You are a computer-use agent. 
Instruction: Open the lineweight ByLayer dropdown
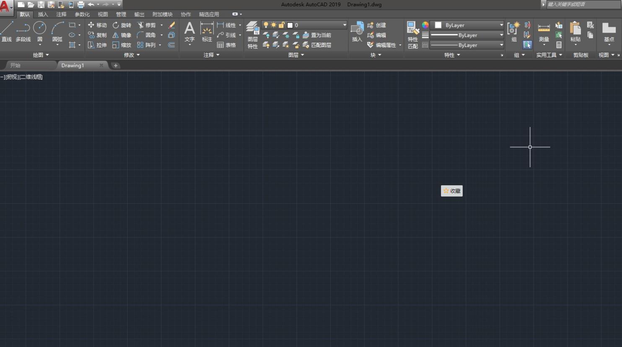467,35
